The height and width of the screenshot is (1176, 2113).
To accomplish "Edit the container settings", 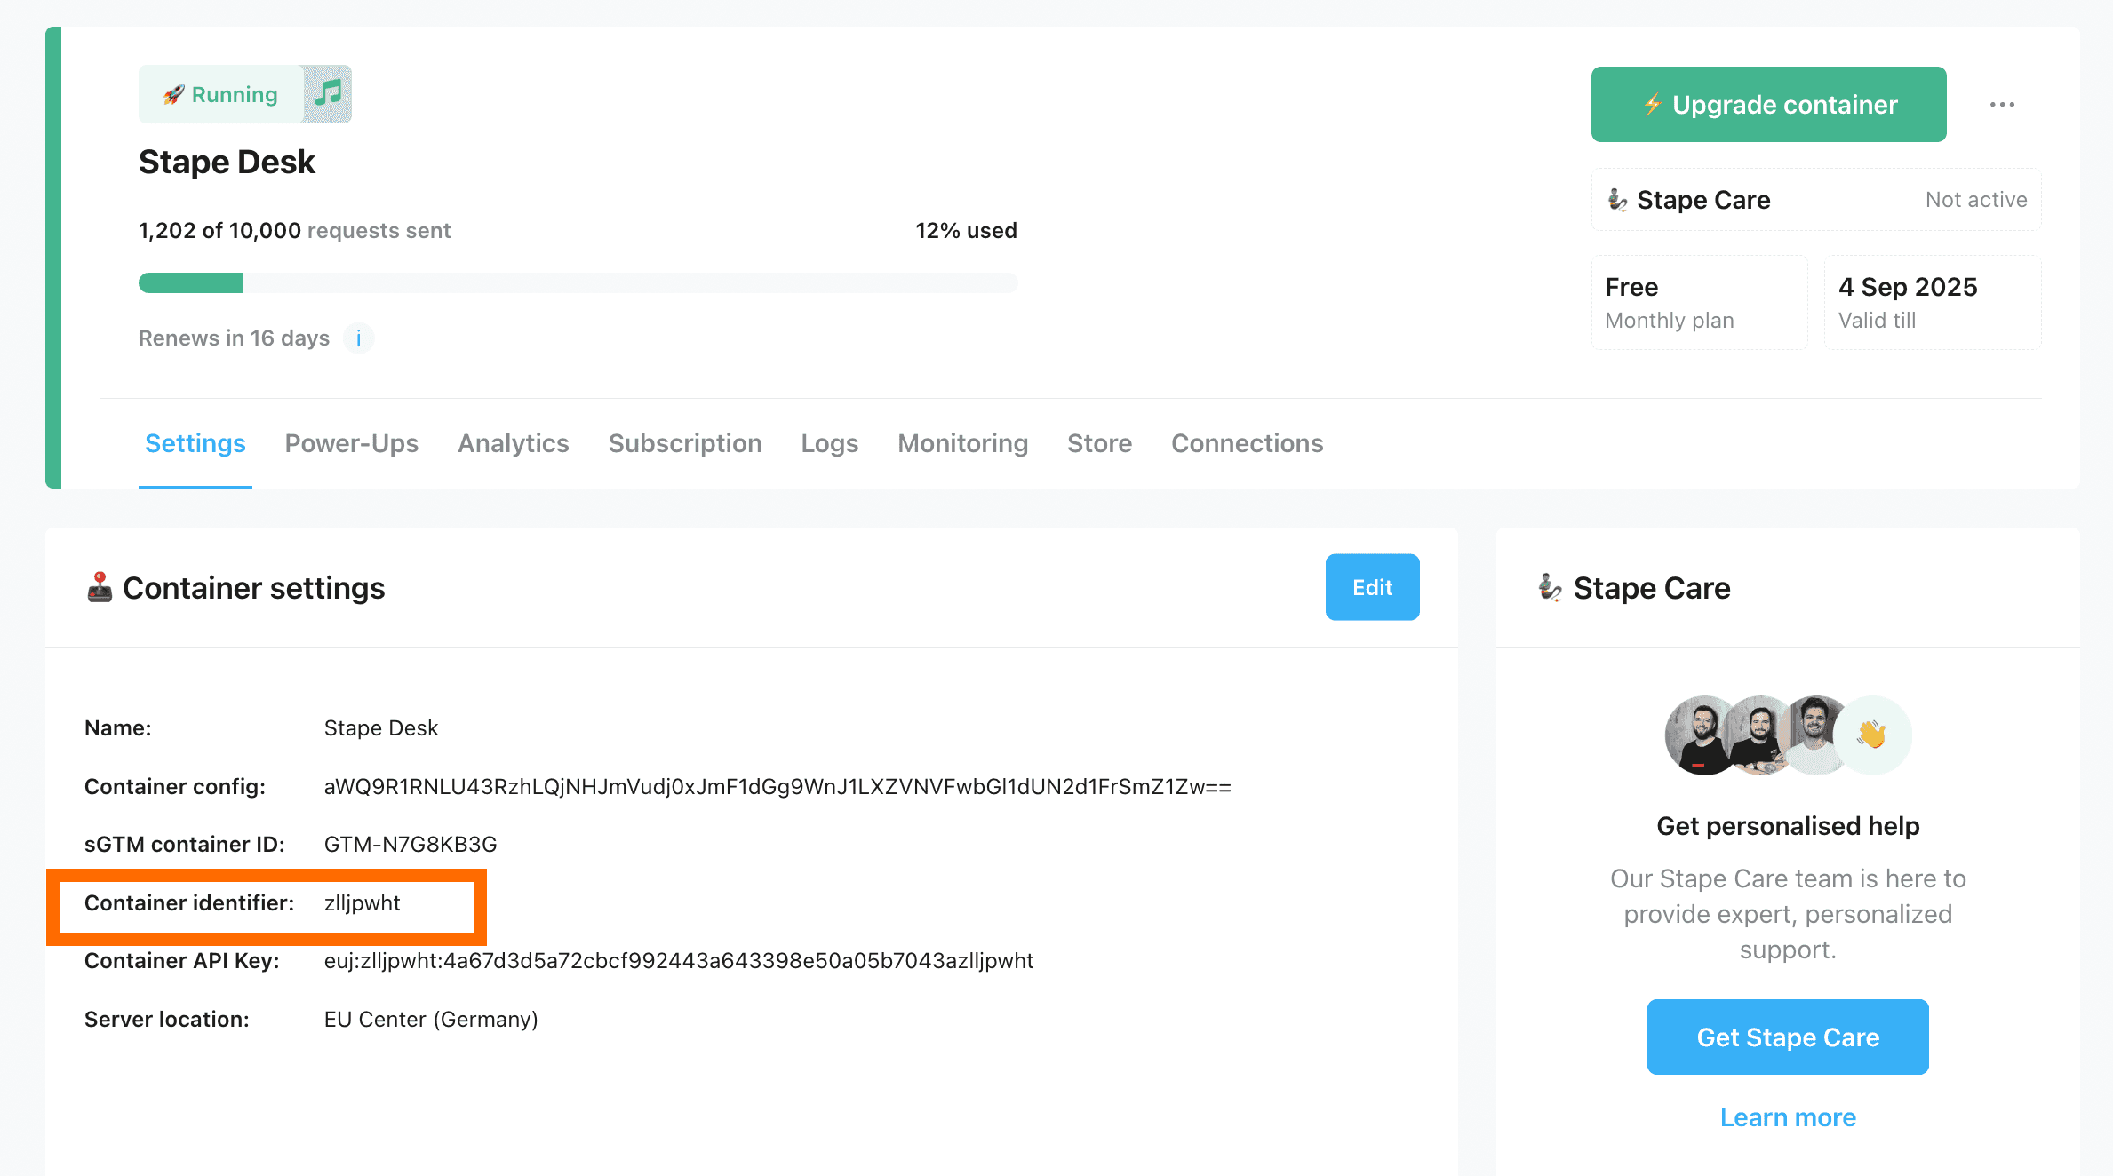I will coord(1372,587).
